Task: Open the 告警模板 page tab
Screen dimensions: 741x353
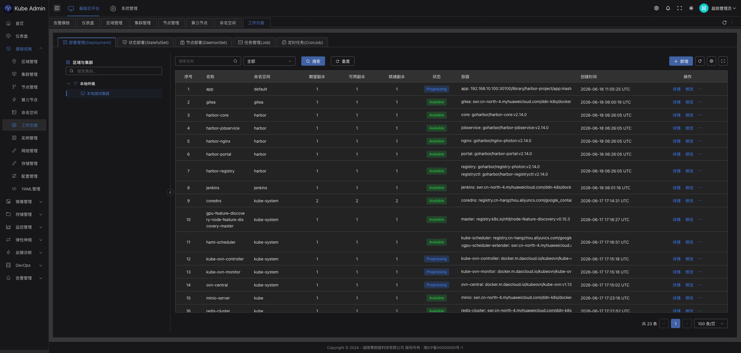Action: [62, 23]
